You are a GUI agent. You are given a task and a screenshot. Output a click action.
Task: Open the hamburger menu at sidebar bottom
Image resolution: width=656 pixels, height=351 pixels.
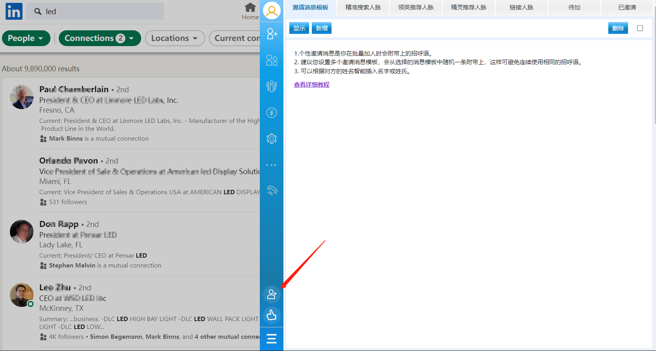[x=272, y=339]
